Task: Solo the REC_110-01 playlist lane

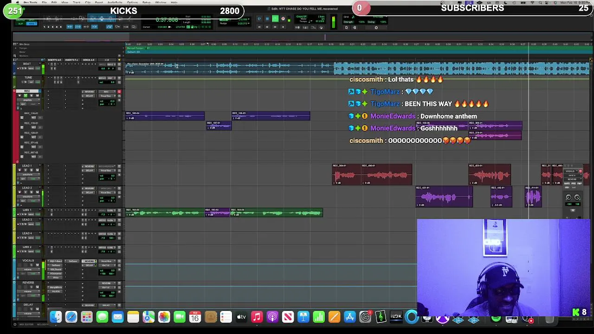Action: coord(33,117)
